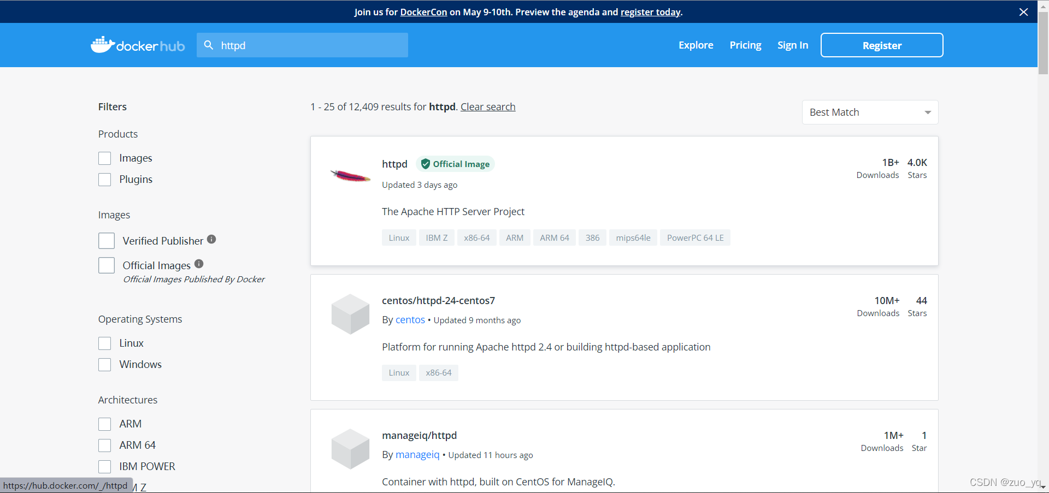The image size is (1049, 493).
Task: Click the Register button
Action: (882, 45)
